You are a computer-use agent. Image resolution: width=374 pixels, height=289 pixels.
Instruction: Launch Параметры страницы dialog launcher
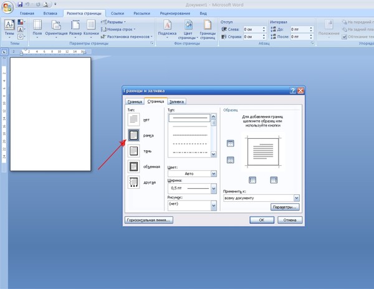tap(151, 43)
